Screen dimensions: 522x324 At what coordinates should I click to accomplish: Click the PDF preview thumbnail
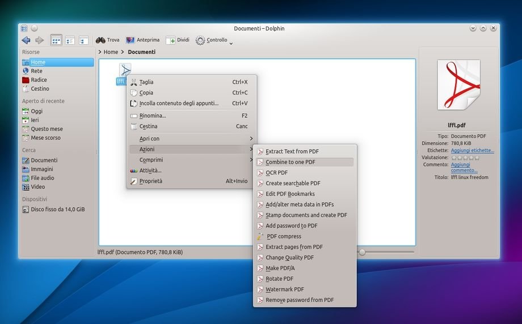[x=458, y=85]
